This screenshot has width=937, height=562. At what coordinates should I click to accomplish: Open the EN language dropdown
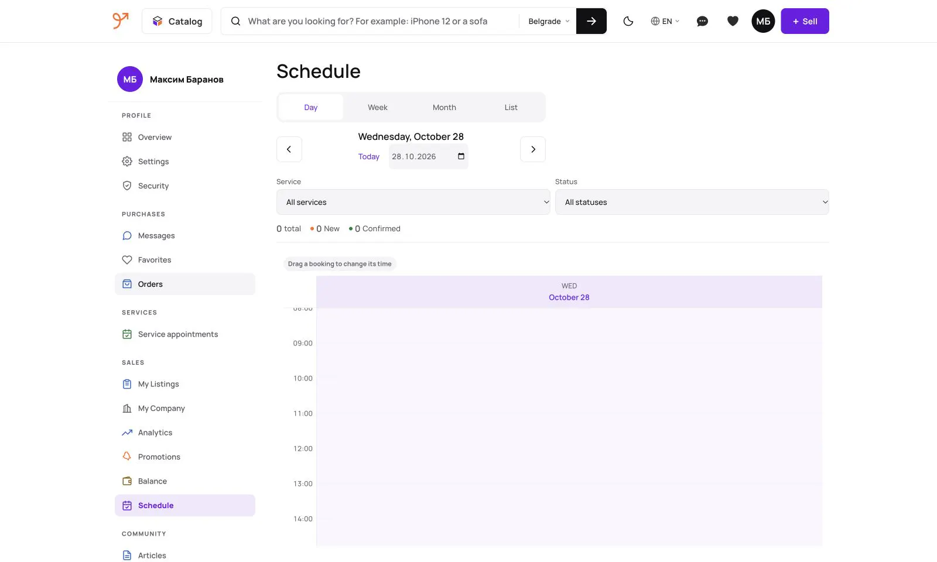[665, 21]
